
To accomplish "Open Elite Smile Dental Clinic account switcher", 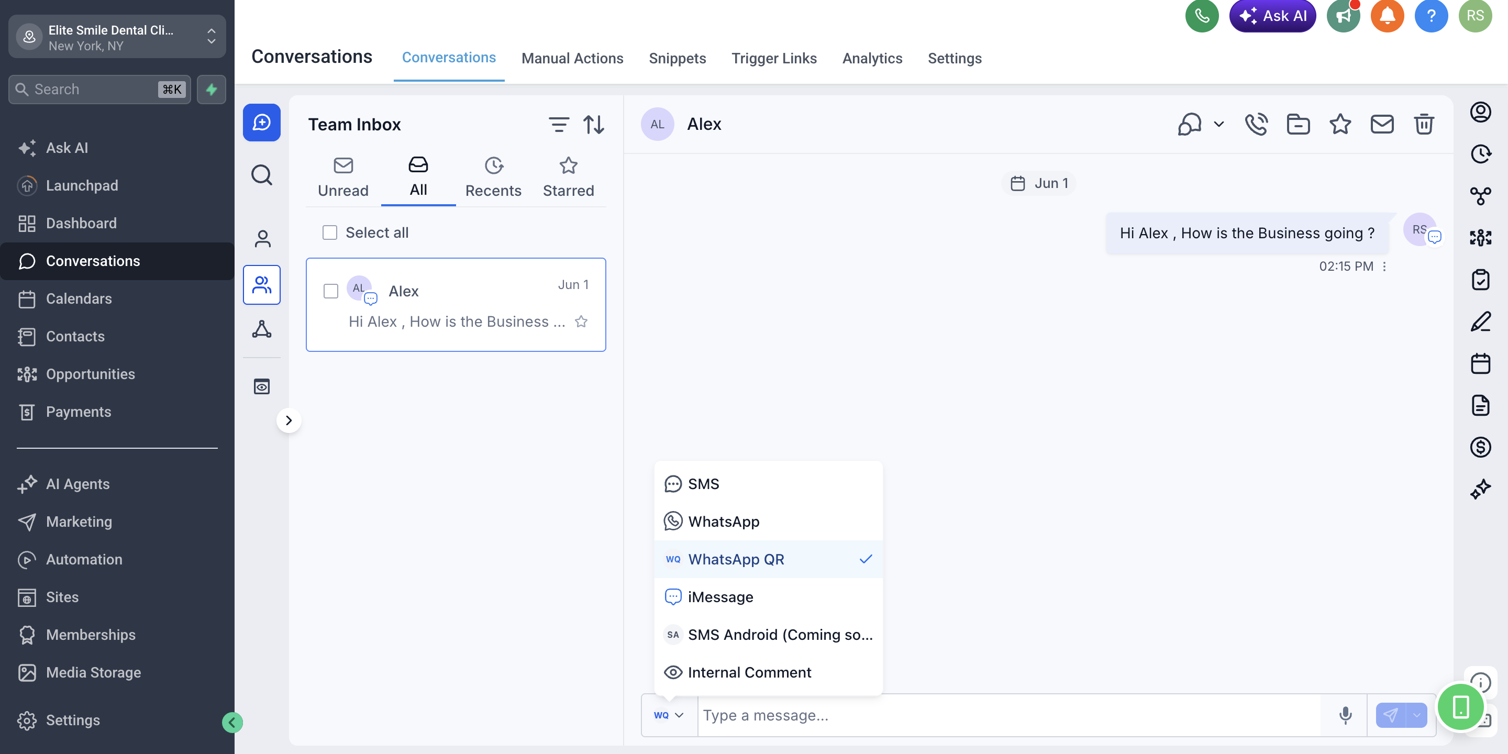I will click(117, 37).
